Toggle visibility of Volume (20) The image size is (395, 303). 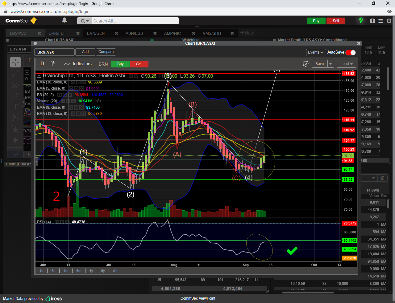tap(63, 101)
